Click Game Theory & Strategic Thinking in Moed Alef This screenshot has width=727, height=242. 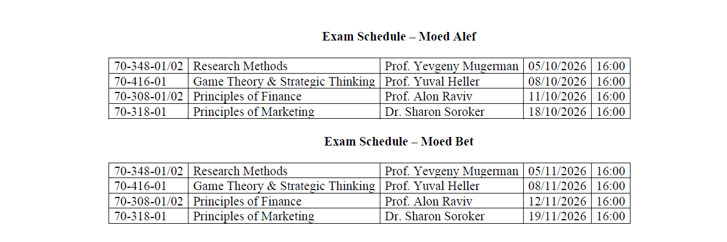tap(284, 81)
